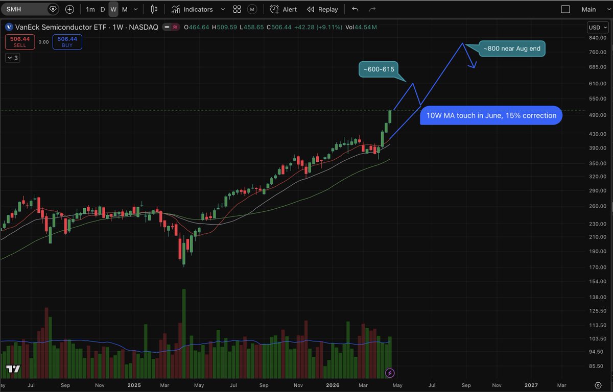613x392 pixels.
Task: Expand the favorite indicators dropdown arrow
Action: pyautogui.click(x=222, y=9)
